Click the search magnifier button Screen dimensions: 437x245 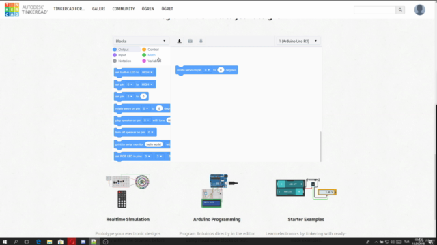400,10
